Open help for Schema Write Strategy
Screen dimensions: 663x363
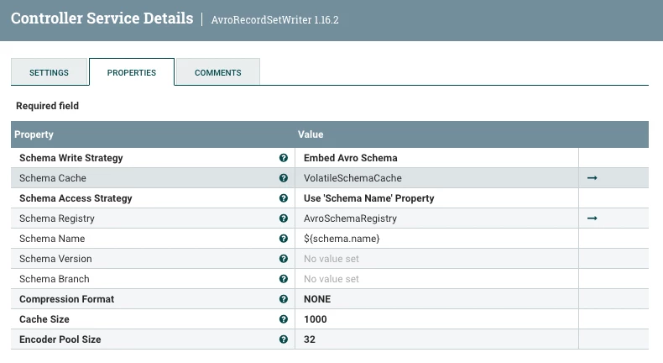click(284, 158)
